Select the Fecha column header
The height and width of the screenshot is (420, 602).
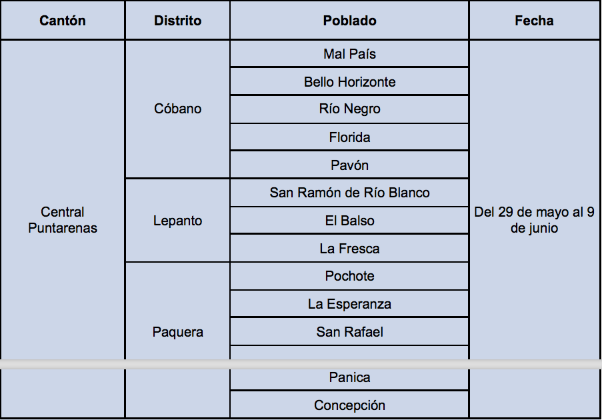pyautogui.click(x=534, y=21)
